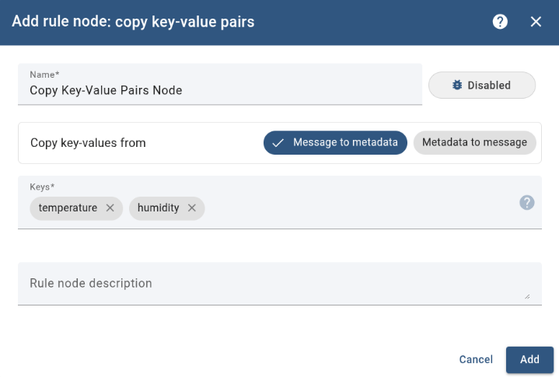
Task: Click the bug icon on Disabled button
Action: click(456, 86)
